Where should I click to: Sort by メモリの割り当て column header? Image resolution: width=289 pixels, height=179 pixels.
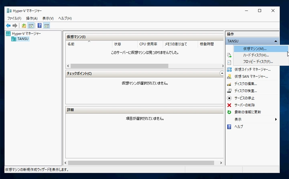(x=180, y=44)
